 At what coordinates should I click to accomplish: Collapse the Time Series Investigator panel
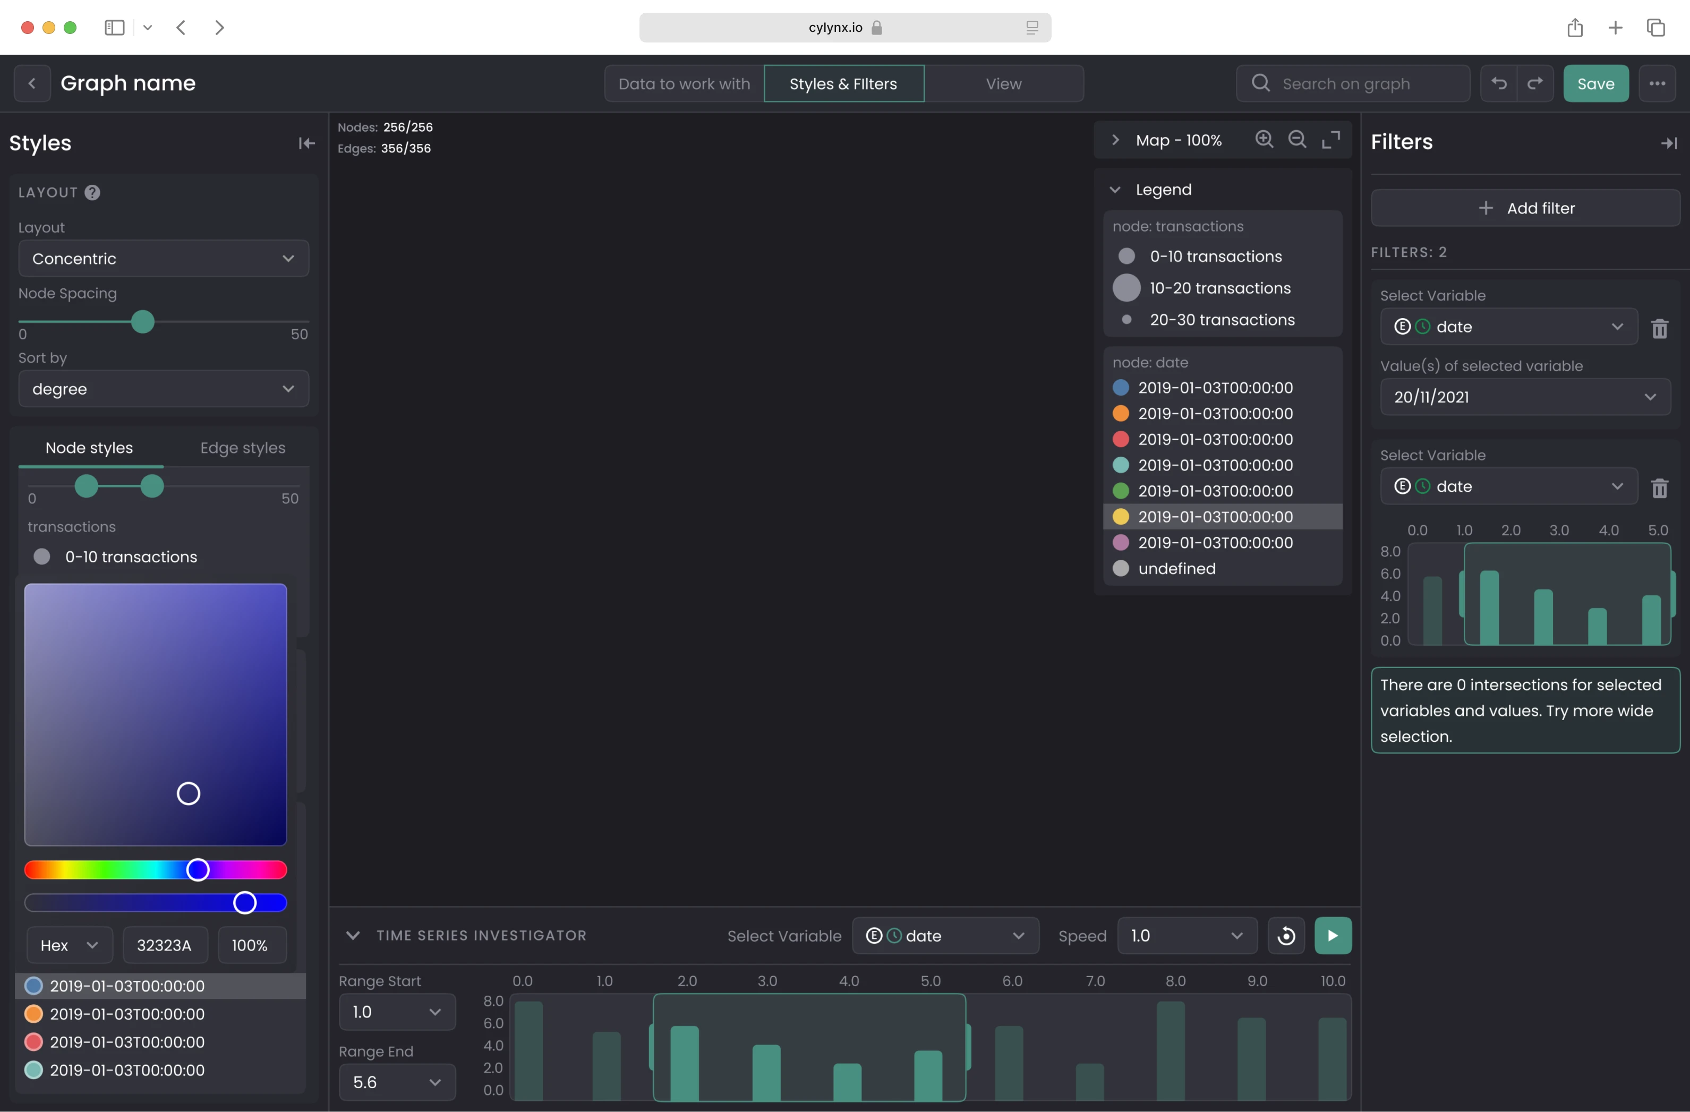[x=353, y=935]
